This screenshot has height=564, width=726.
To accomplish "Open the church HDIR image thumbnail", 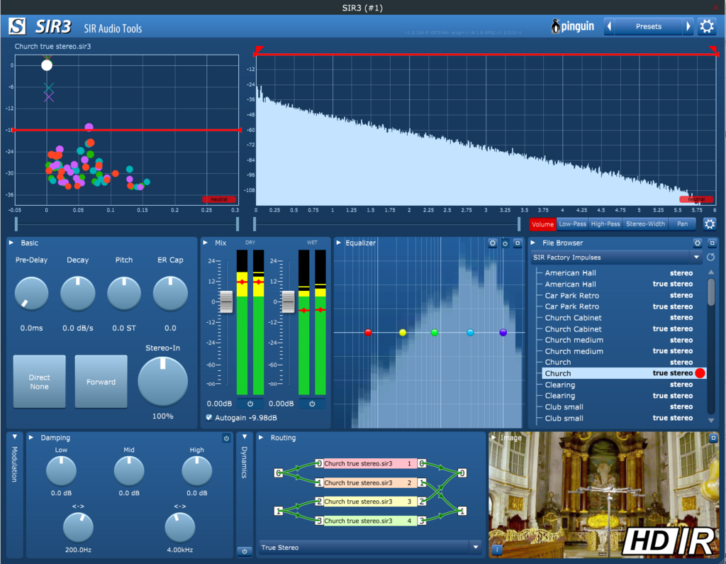I will coord(603,495).
